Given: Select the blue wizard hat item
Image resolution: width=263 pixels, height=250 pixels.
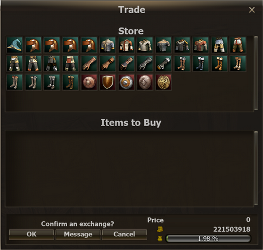Looking at the screenshot, I should [14, 45].
